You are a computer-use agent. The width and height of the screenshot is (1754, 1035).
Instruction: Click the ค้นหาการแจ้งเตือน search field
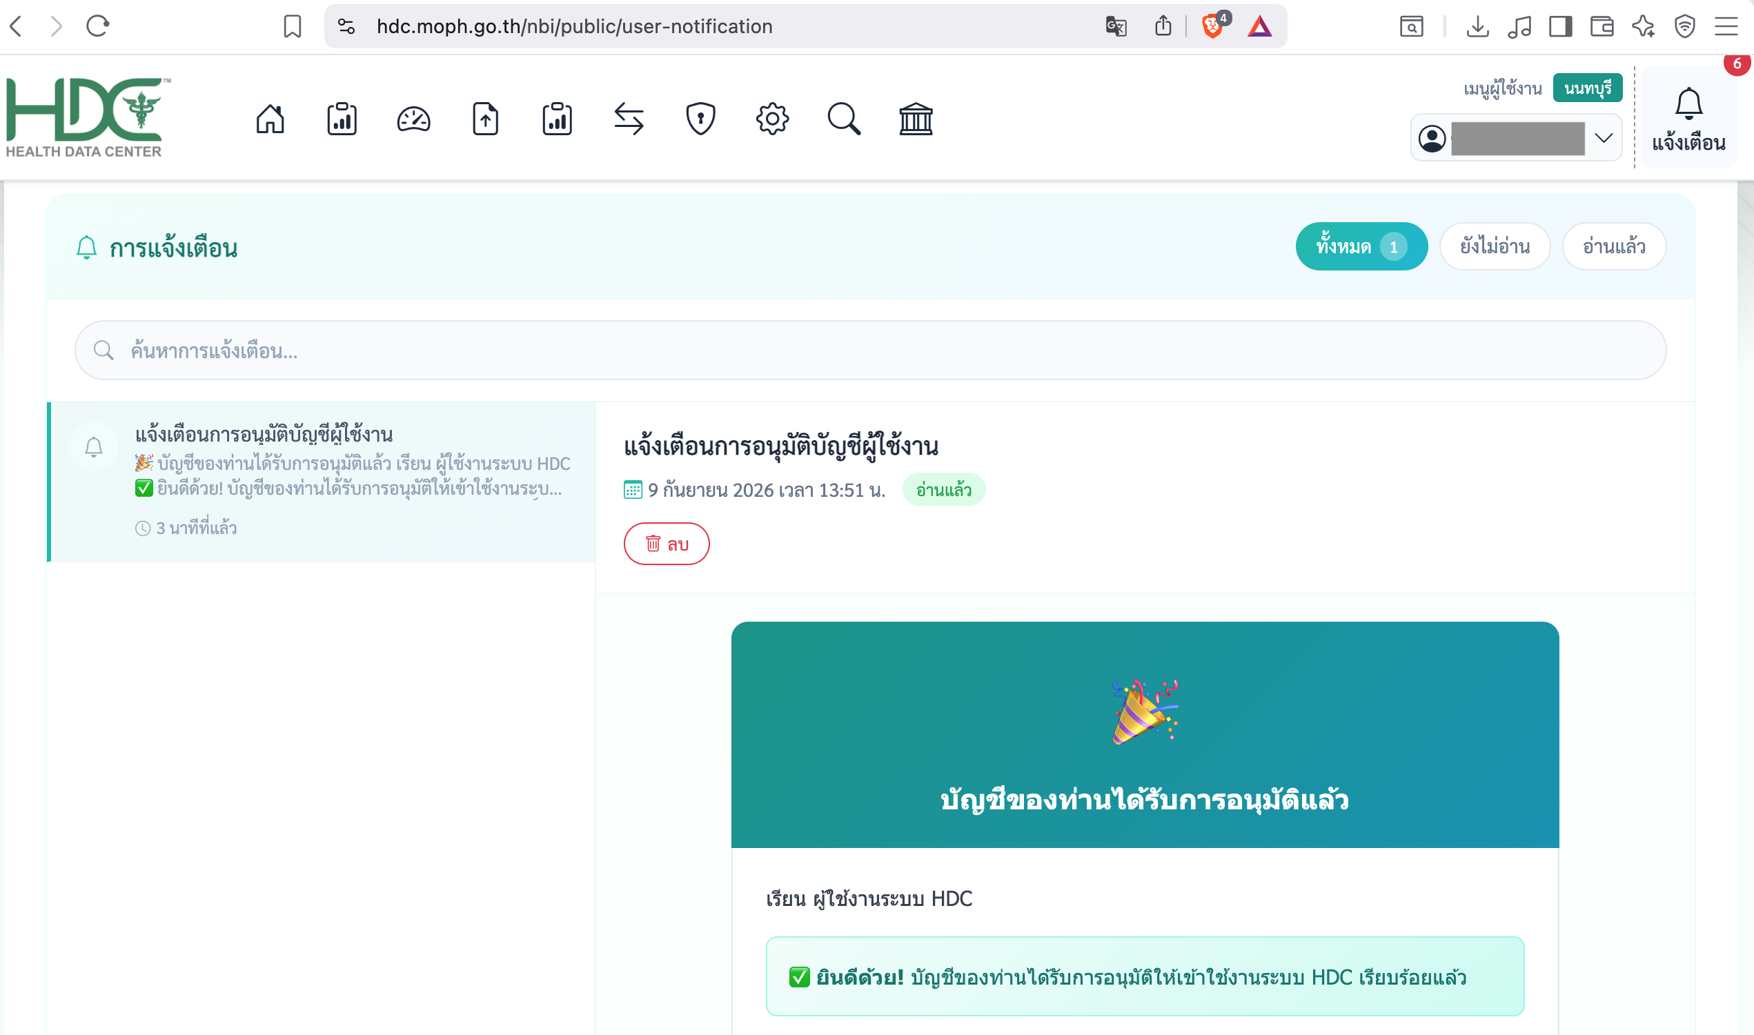coord(870,350)
